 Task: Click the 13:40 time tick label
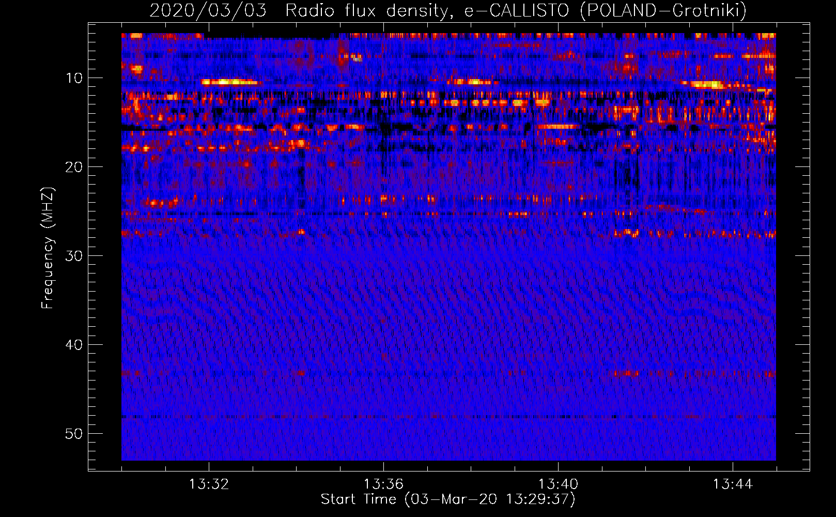(558, 484)
